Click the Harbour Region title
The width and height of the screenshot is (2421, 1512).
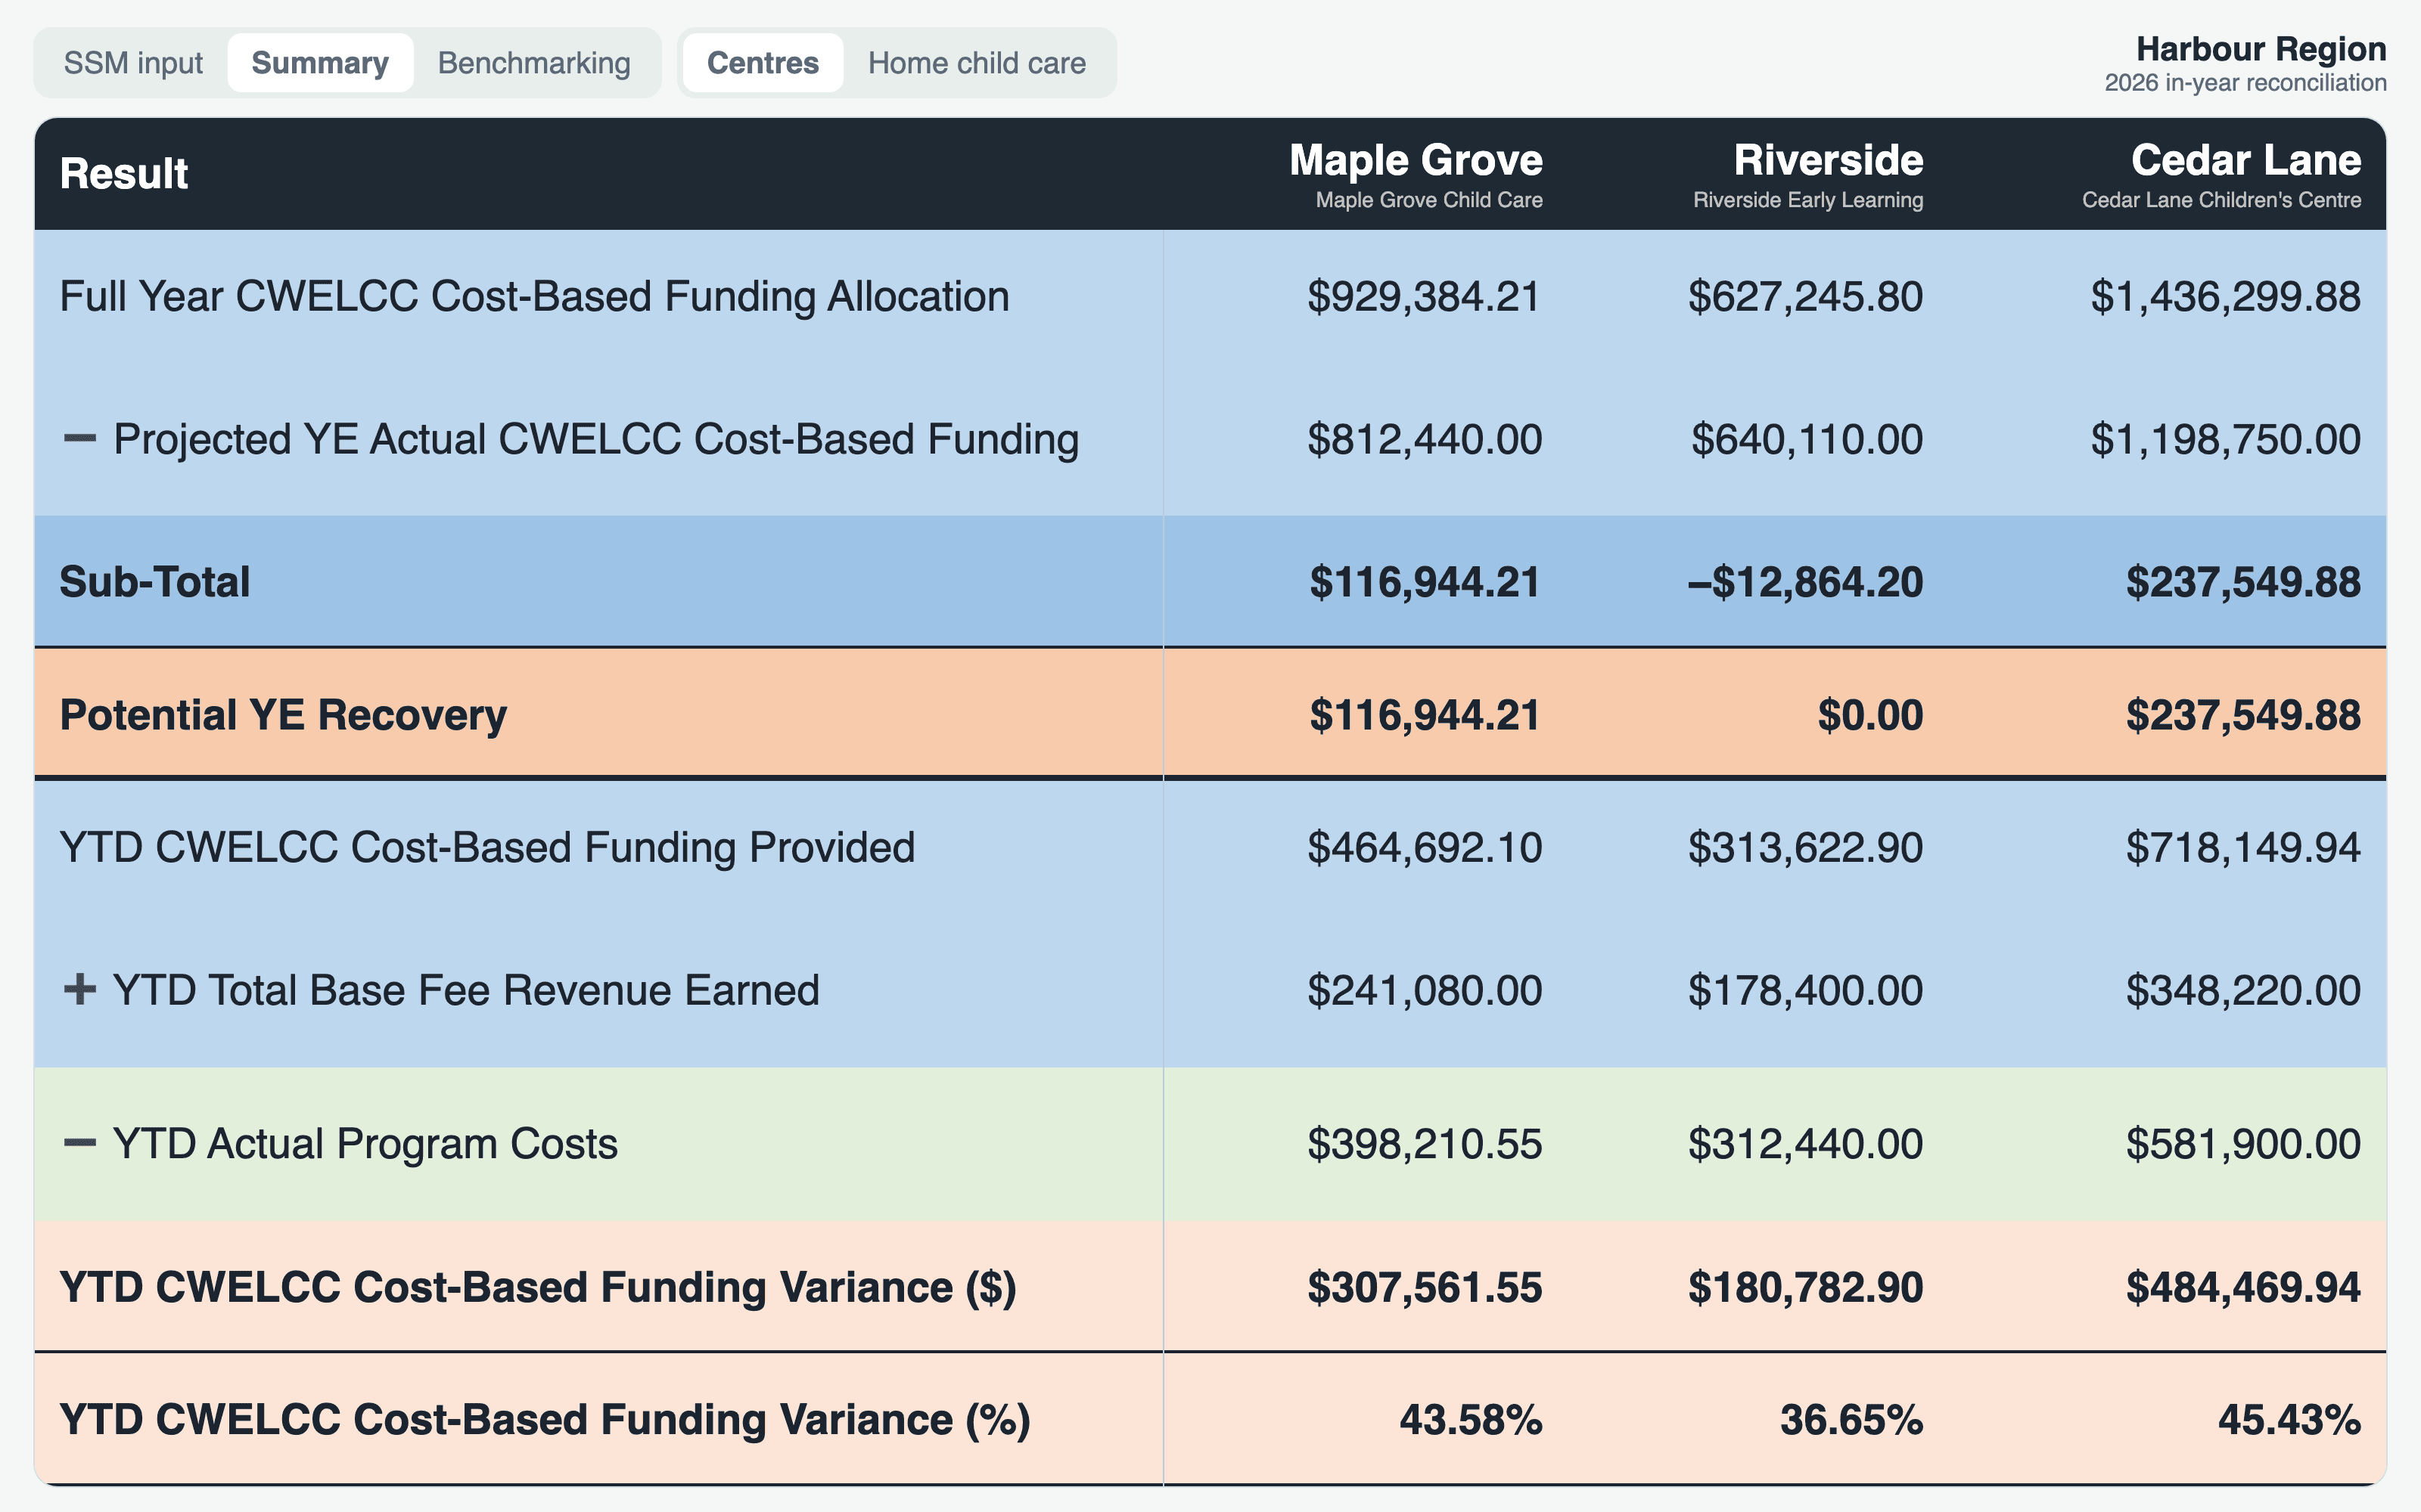point(2261,49)
